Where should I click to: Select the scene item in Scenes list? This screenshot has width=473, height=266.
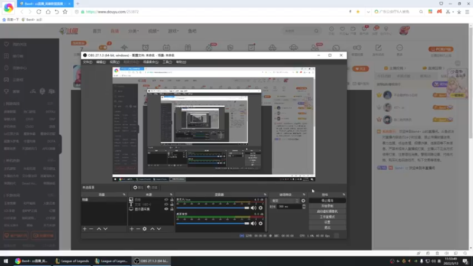tap(104, 200)
